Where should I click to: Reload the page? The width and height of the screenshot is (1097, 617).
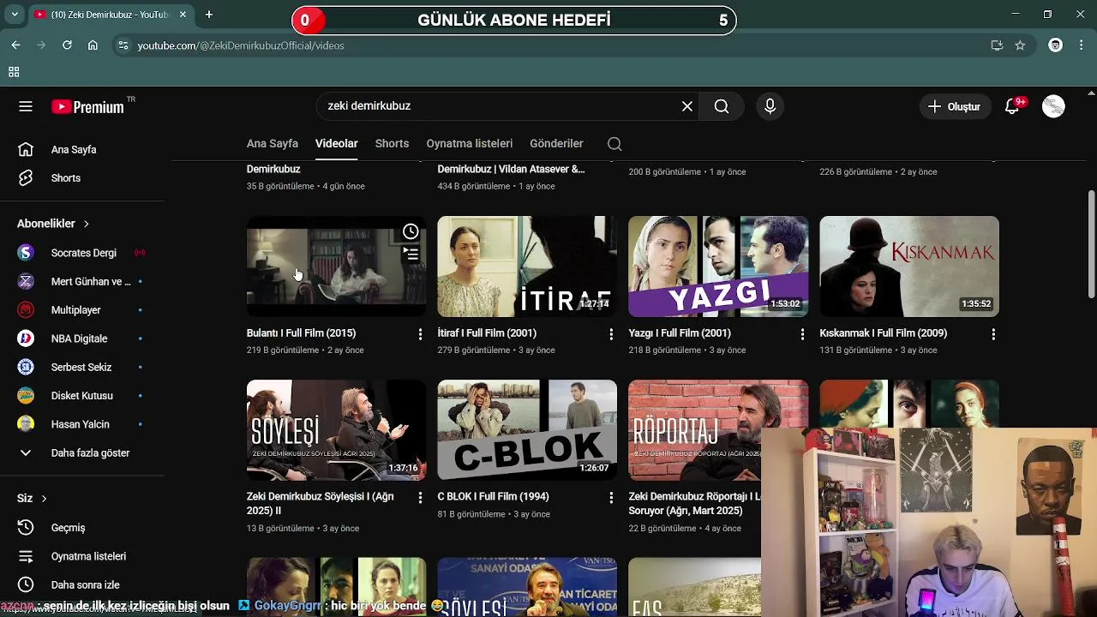click(67, 45)
